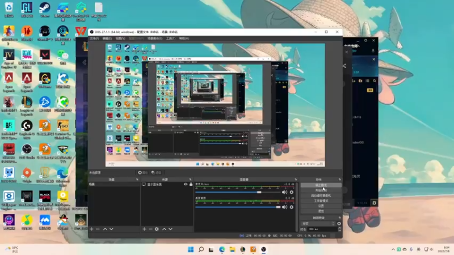This screenshot has width=454, height=255.
Task: Open the Edit (编辑) menu in OBS
Action: [x=107, y=39]
